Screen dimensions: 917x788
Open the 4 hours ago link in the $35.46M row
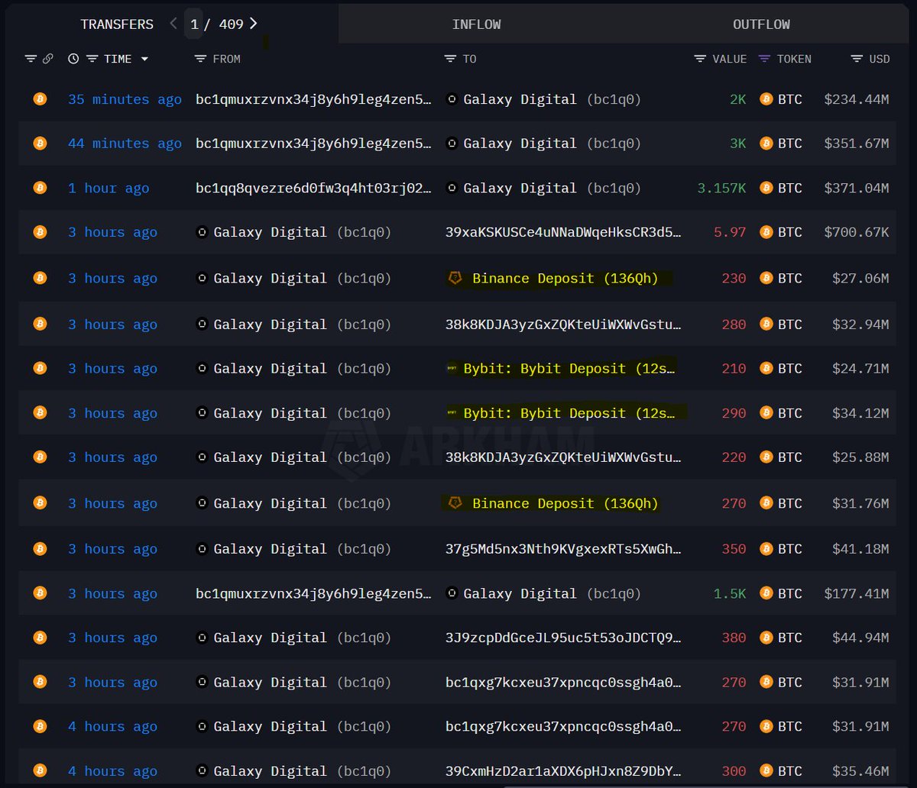pos(112,771)
